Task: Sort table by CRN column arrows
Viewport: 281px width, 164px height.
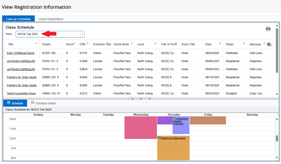Action: [88, 44]
